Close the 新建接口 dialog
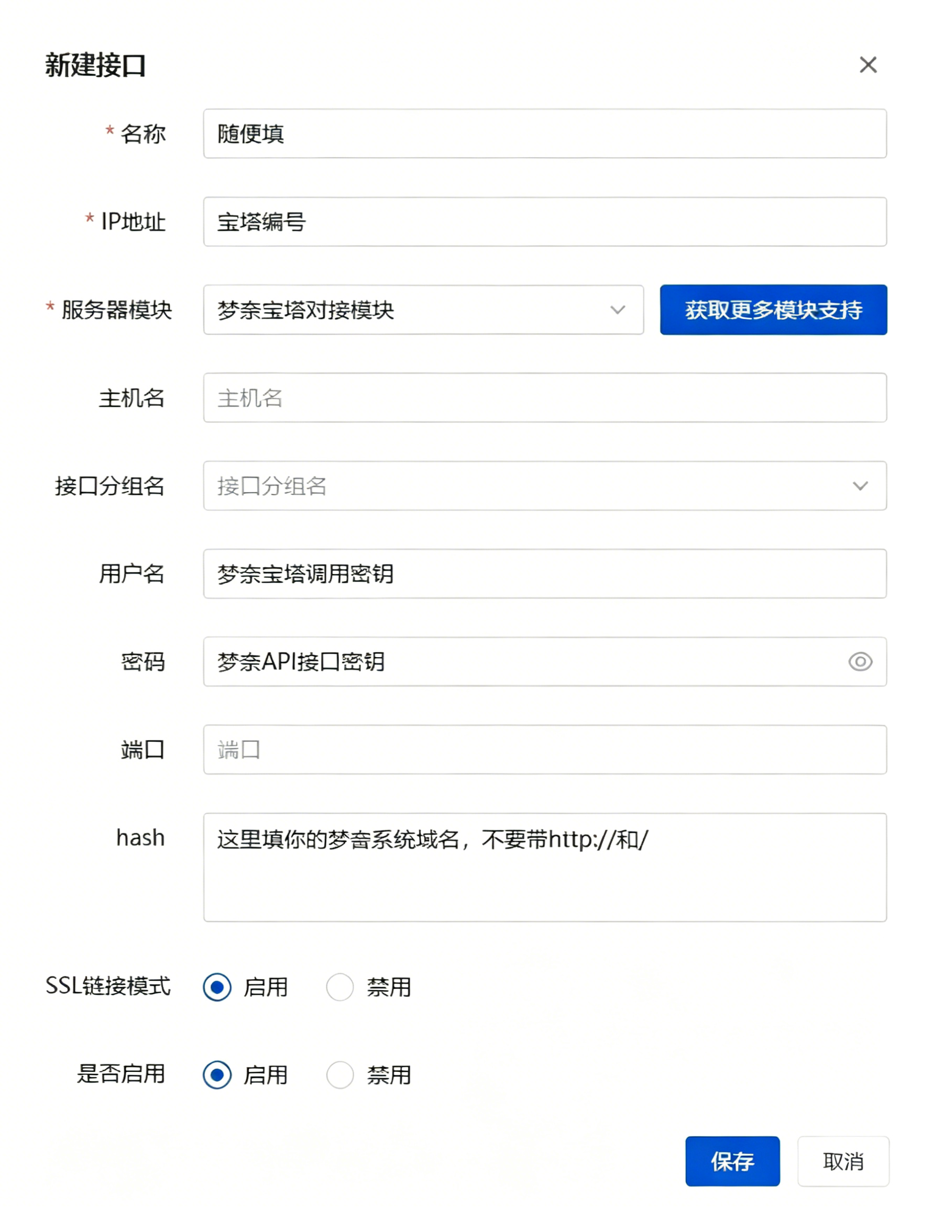Screen dimensions: 933x1232 click(x=868, y=65)
